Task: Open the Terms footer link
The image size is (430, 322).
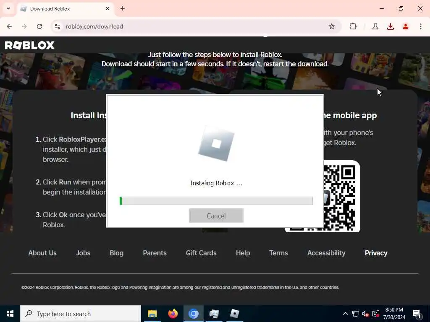Action: click(278, 253)
